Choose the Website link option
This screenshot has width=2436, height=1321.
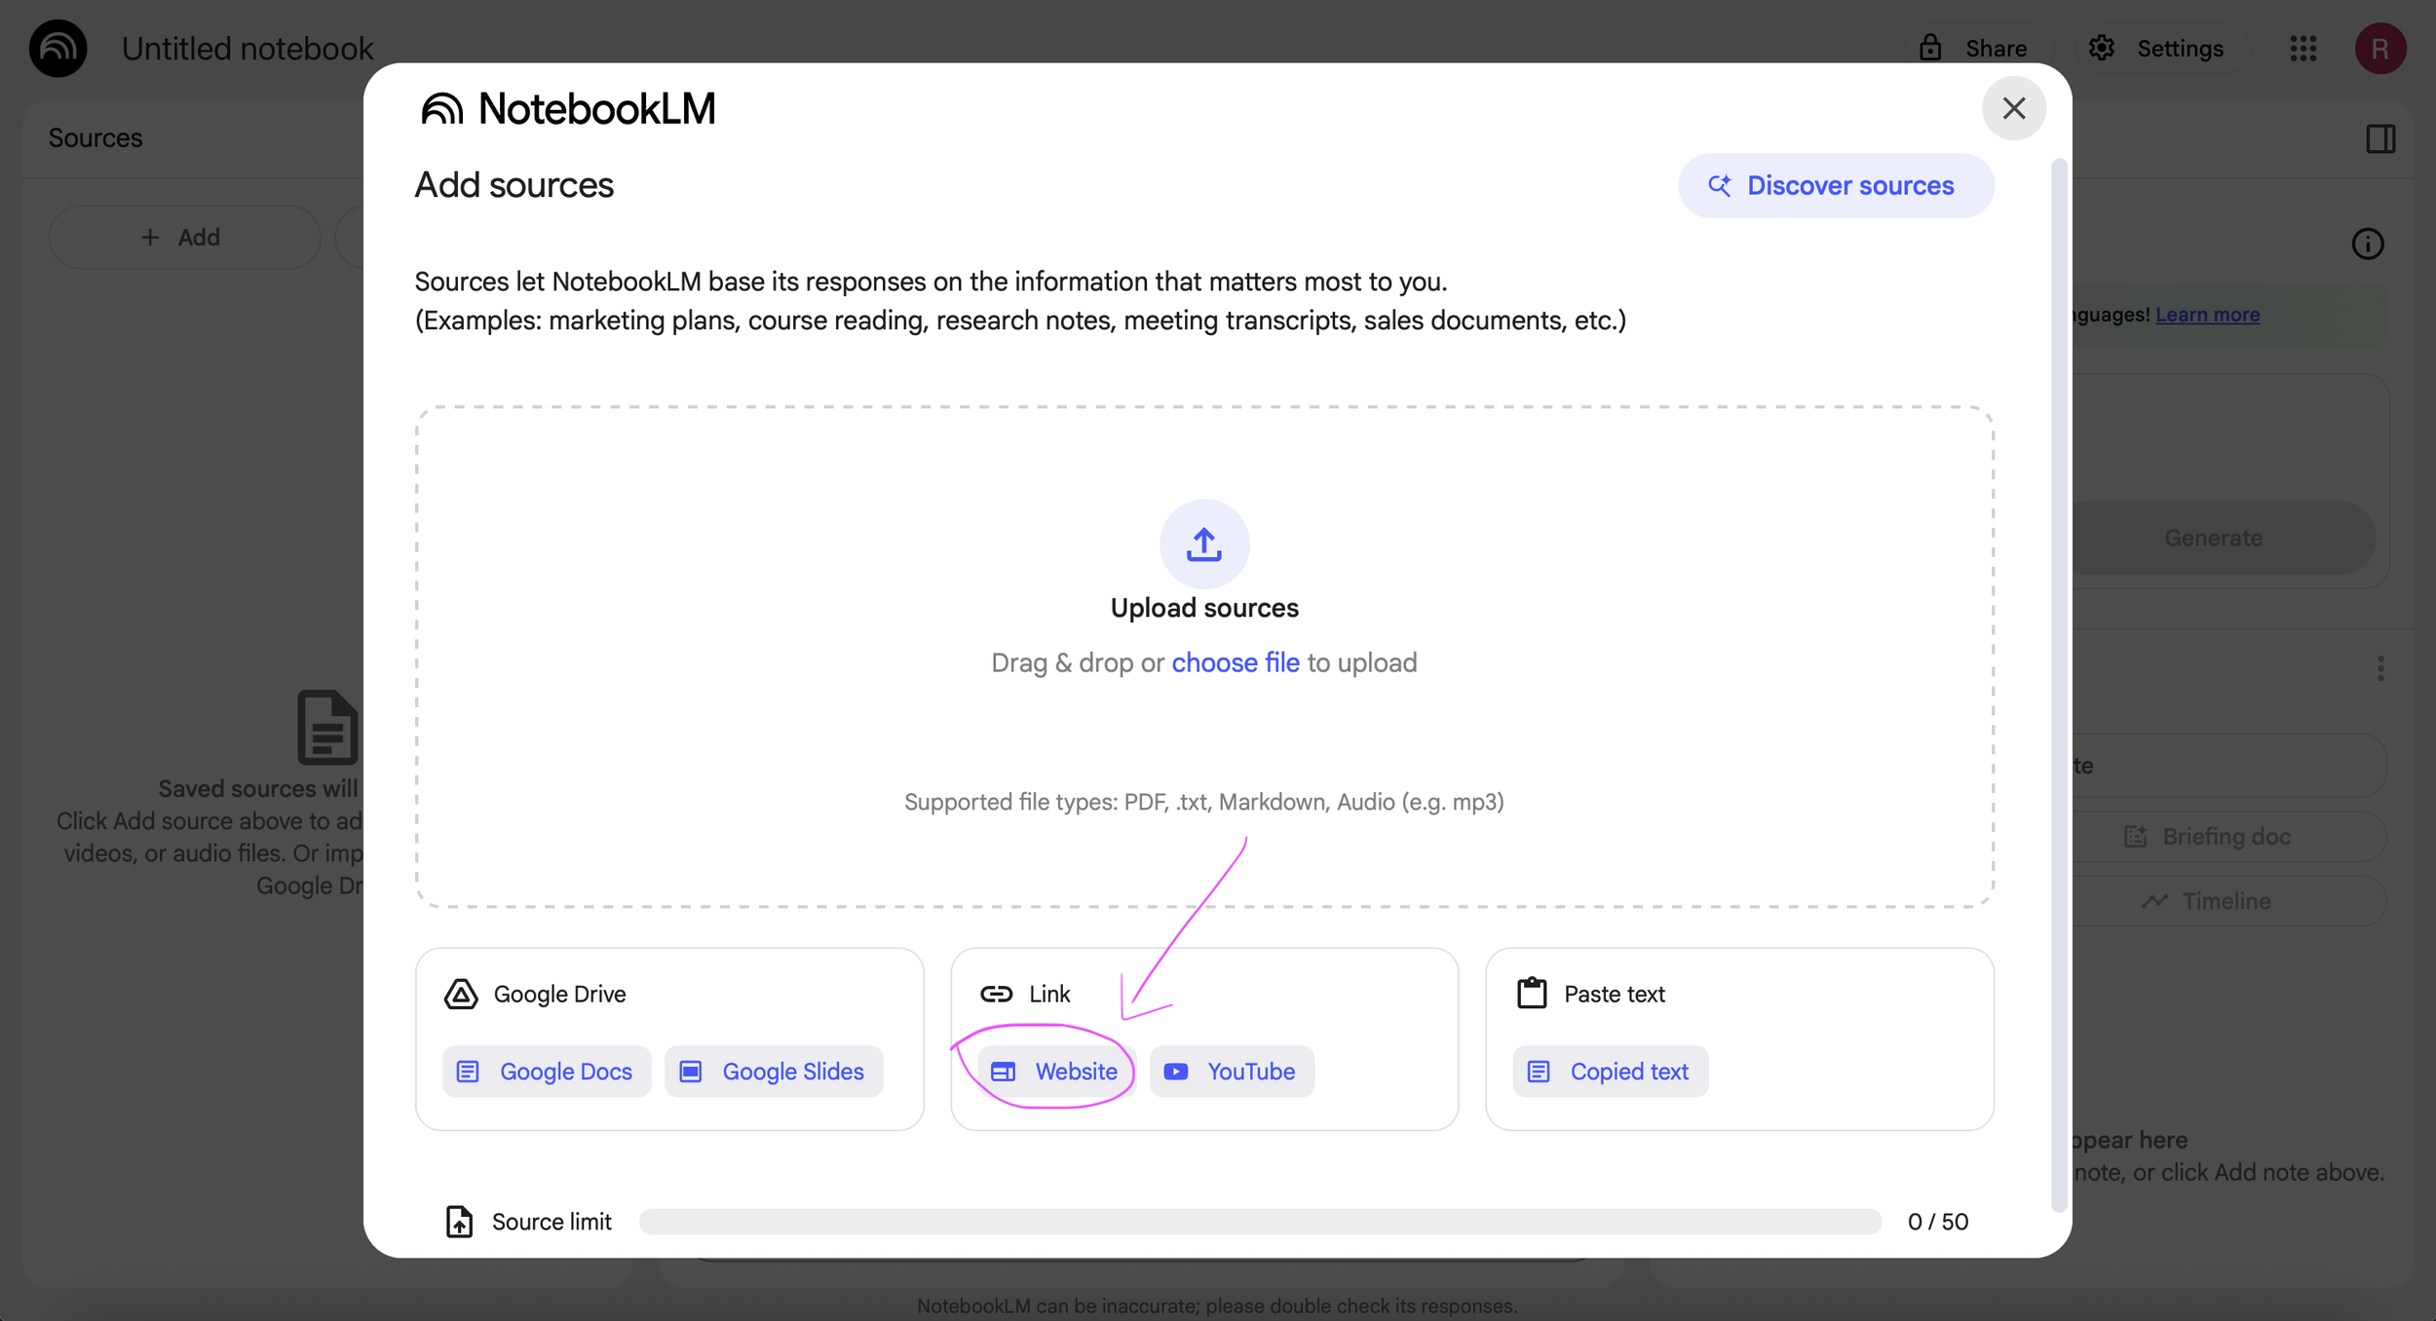click(1055, 1072)
